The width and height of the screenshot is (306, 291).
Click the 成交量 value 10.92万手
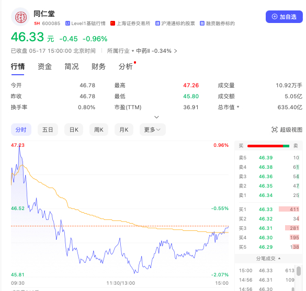point(289,85)
